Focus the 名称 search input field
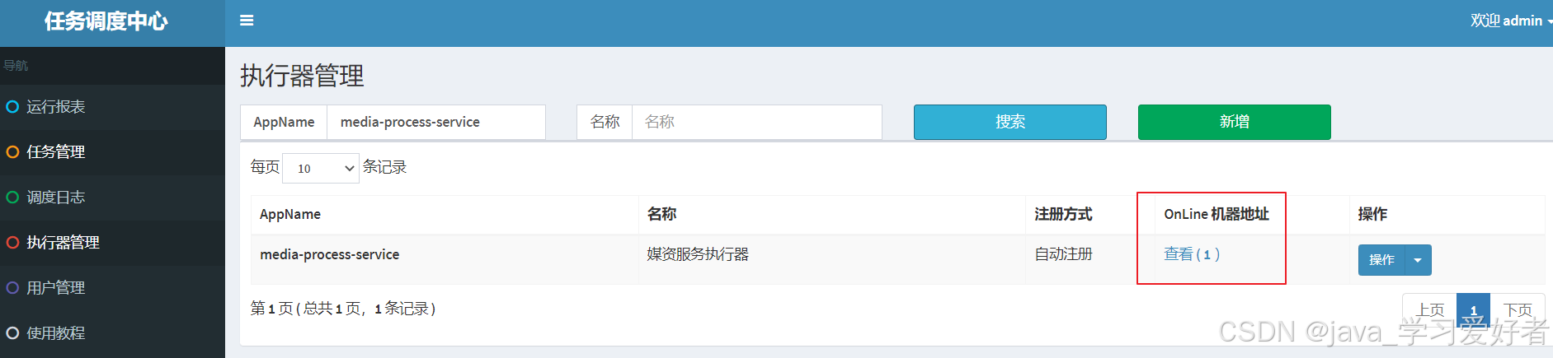The image size is (1553, 358). 757,122
